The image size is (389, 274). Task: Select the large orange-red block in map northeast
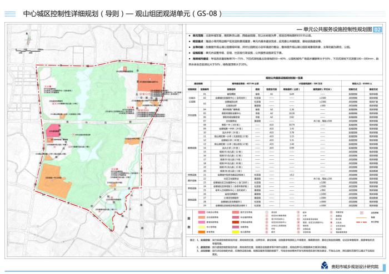pyautogui.click(x=150, y=82)
